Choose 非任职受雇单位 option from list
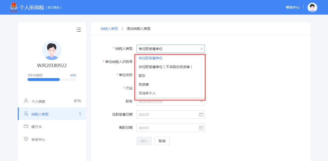The width and height of the screenshot is (328, 161). [166, 67]
